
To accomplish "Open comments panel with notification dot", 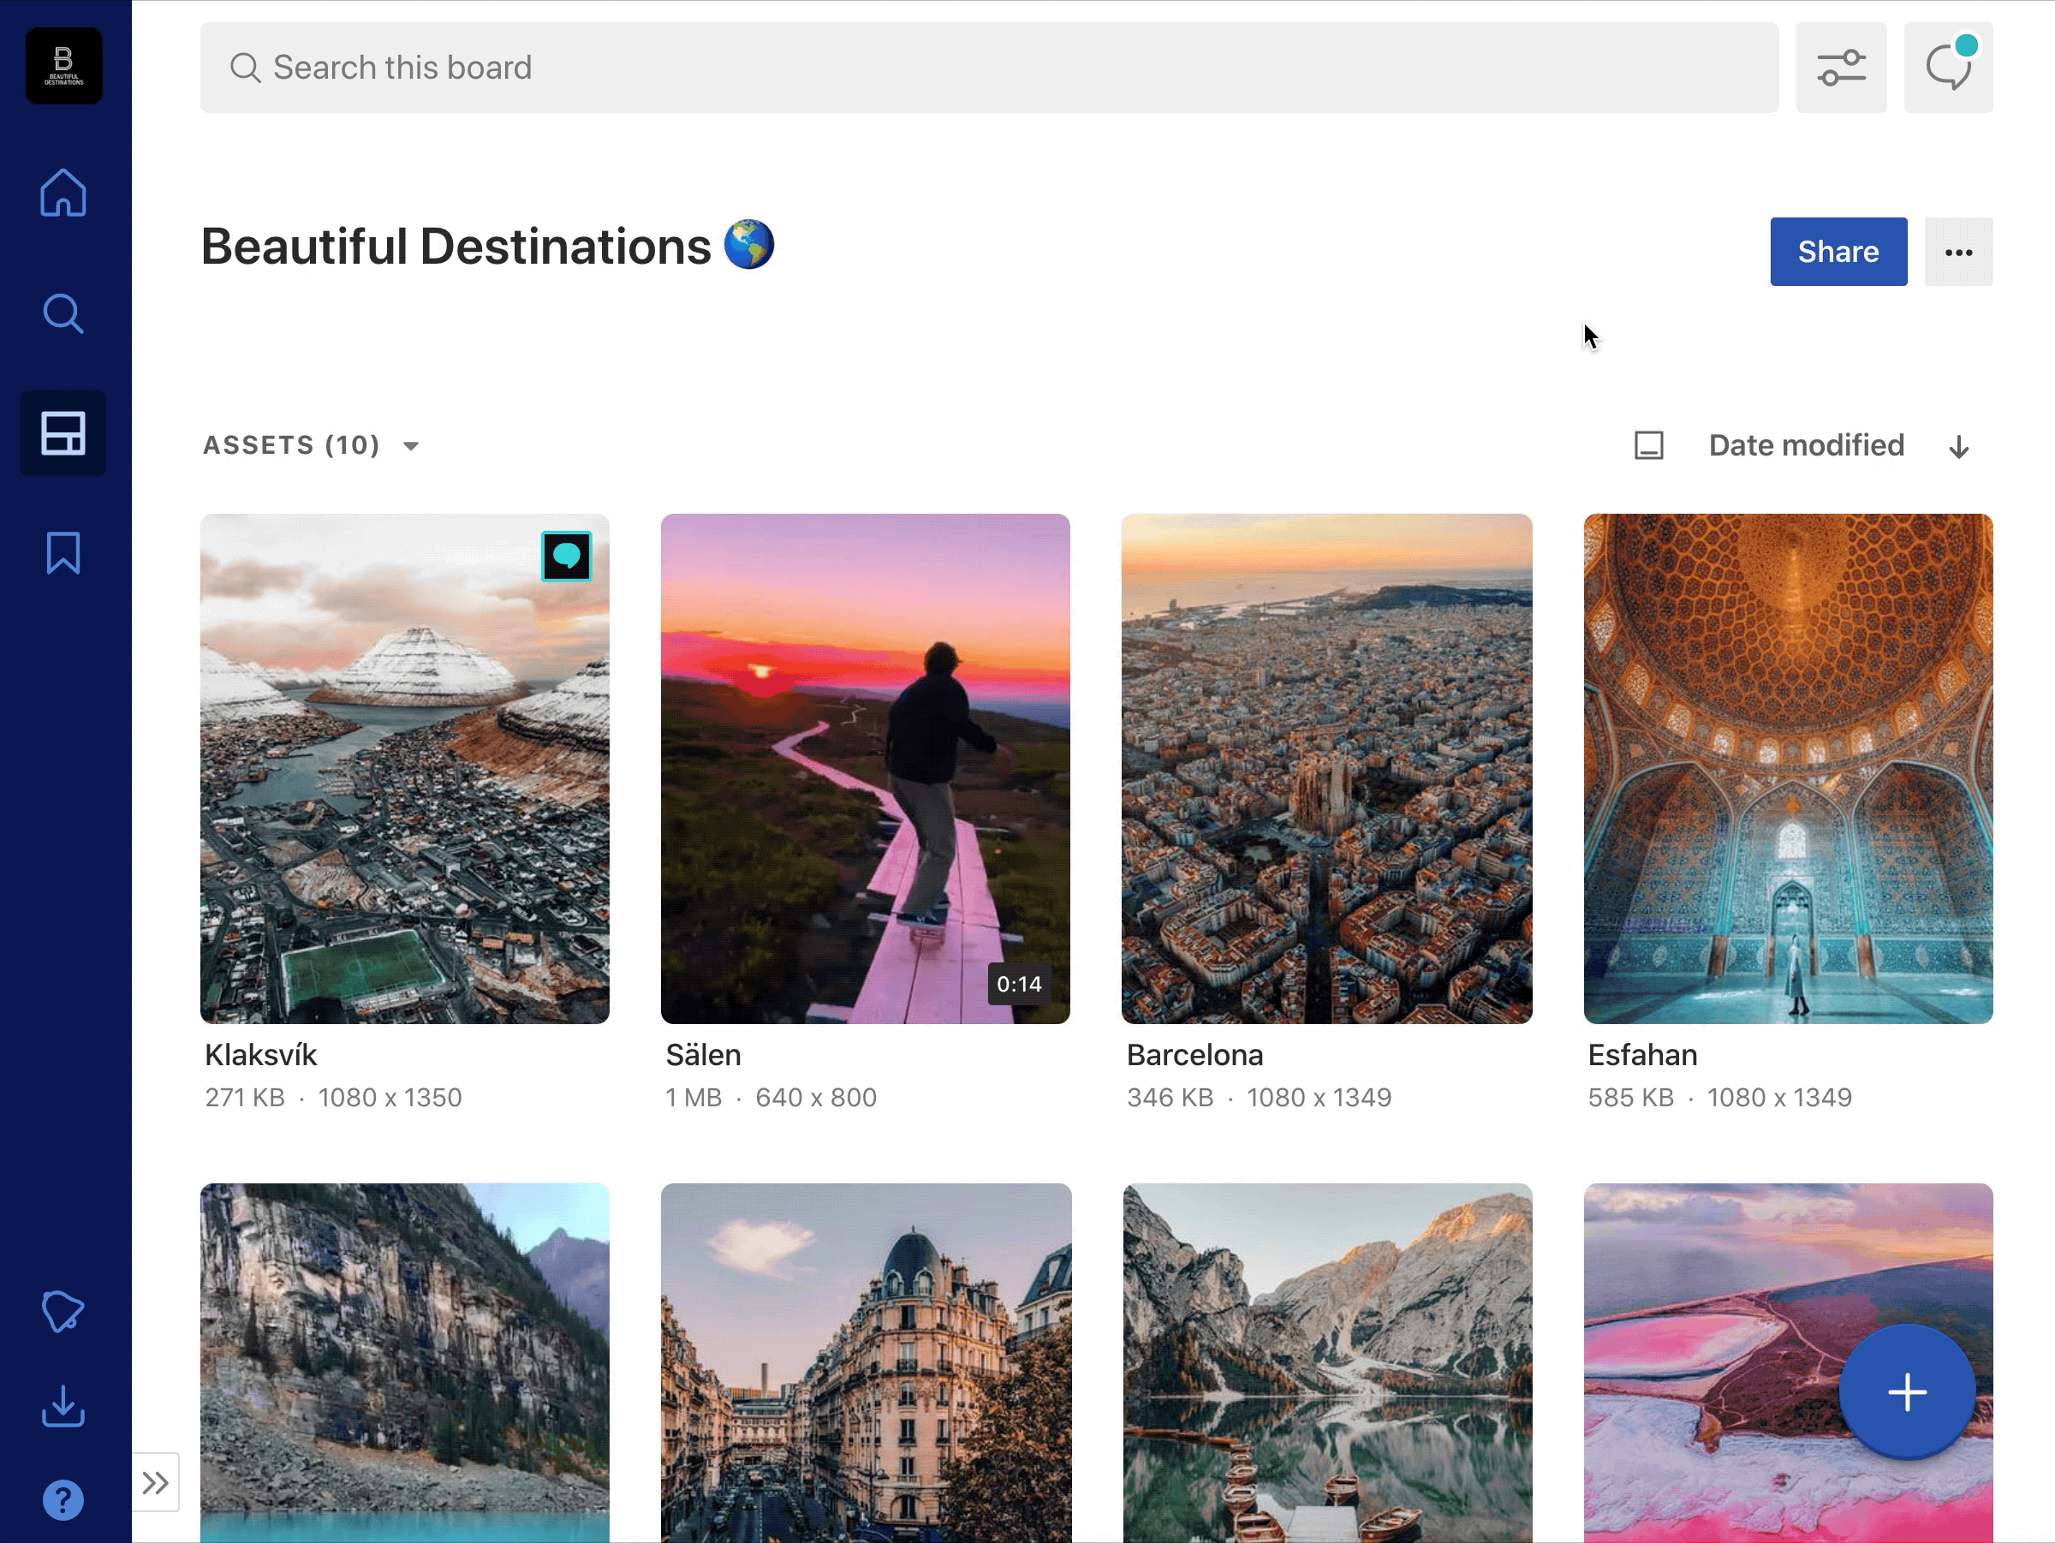I will click(x=1948, y=68).
